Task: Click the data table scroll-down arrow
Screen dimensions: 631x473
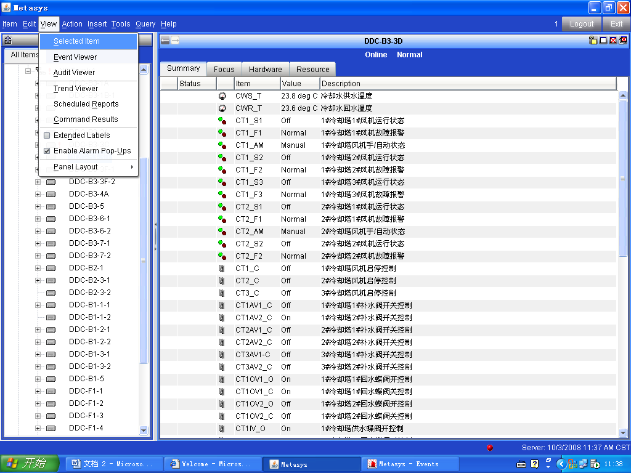Action: pyautogui.click(x=622, y=433)
